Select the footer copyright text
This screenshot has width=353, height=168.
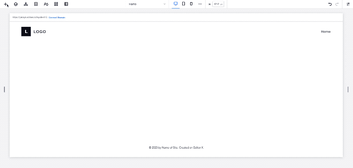coord(176,148)
